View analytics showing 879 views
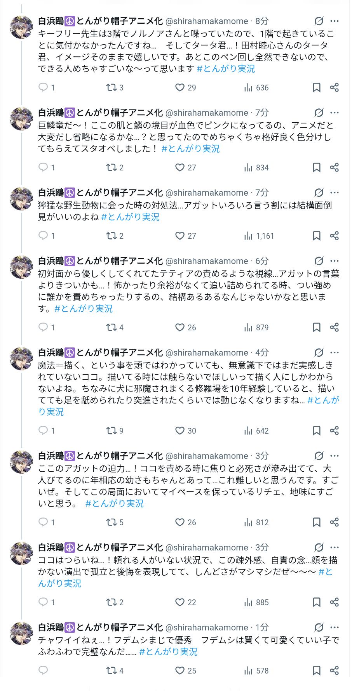Screen dimensions: 352x691 [256, 327]
